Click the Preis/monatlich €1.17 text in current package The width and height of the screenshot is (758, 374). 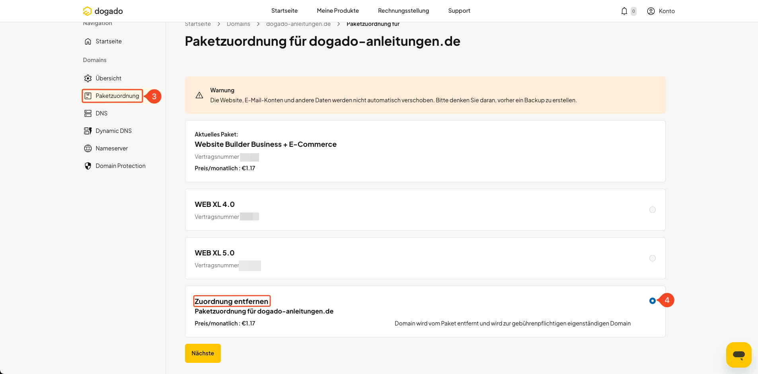click(225, 168)
